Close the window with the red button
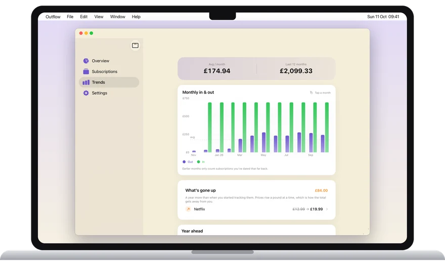445x261 pixels. 81,33
